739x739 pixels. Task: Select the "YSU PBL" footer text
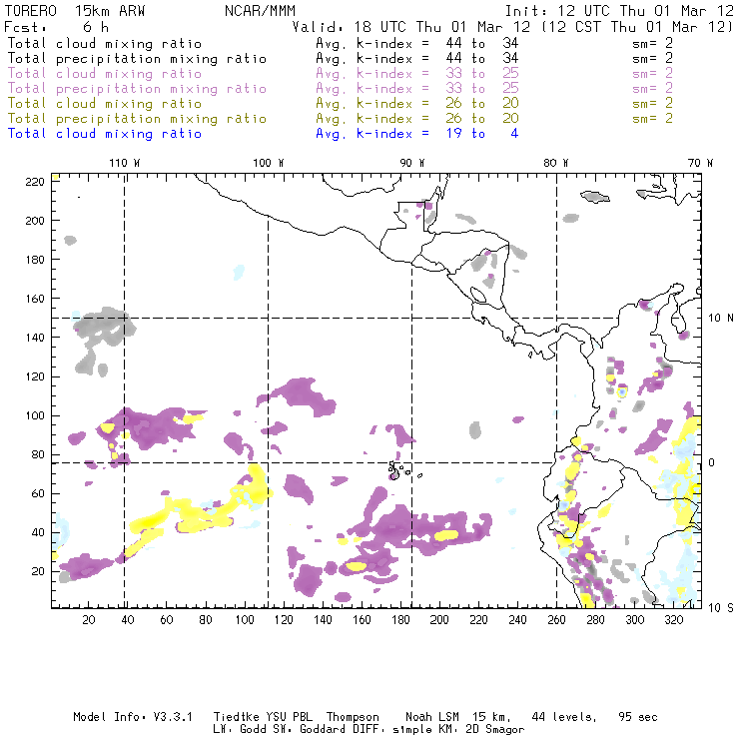pyautogui.click(x=289, y=717)
